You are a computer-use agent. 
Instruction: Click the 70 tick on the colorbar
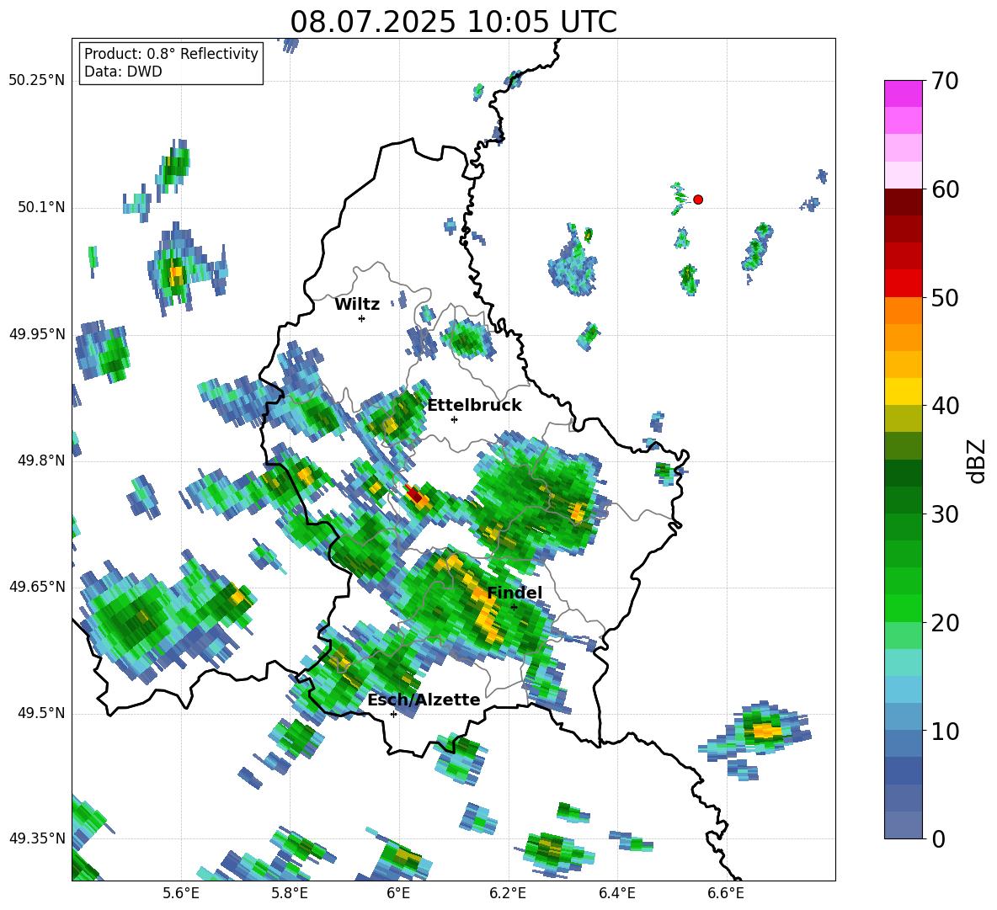pyautogui.click(x=944, y=81)
